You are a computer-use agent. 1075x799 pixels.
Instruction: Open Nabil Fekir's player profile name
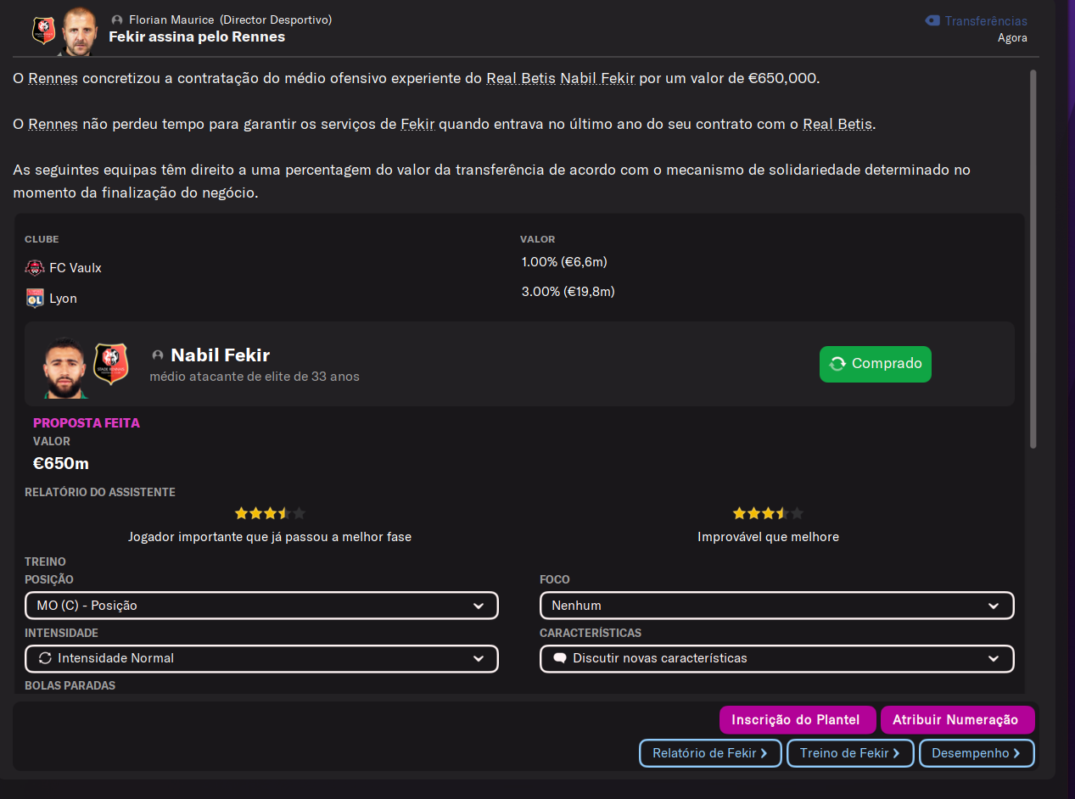click(221, 355)
